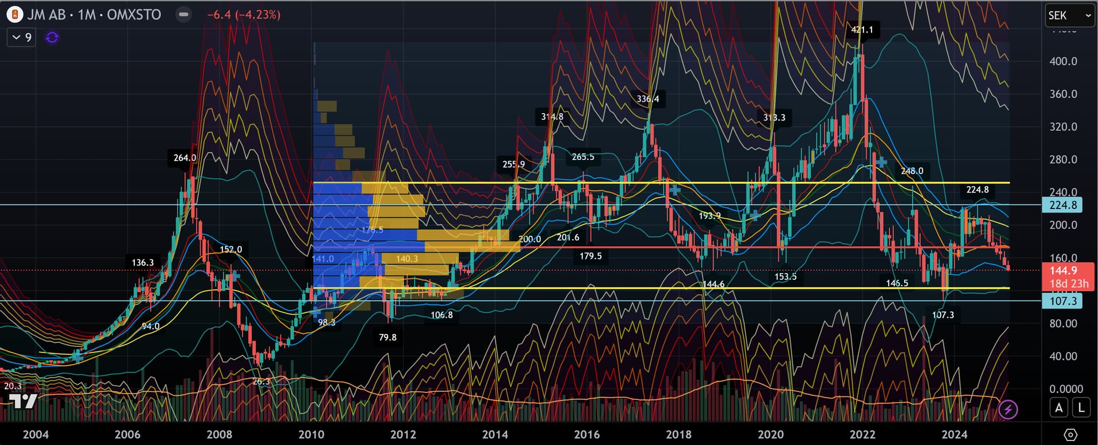Viewport: 1098px width, 445px height.
Task: Open the SEK currency dropdown
Action: coord(1069,15)
